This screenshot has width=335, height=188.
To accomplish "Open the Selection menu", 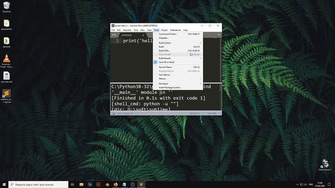I will click(x=127, y=30).
